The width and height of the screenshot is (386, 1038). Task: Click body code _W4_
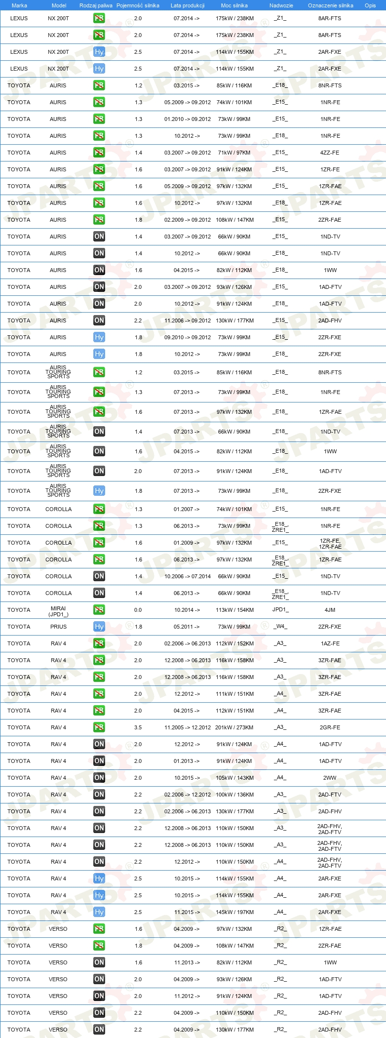click(x=280, y=627)
